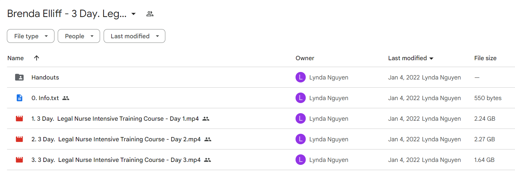Screen dimensions: 515x175
Task: Open the People filter dropdown
Action: point(79,36)
